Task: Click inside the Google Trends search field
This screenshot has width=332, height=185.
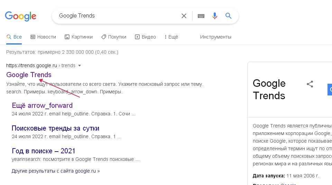Action: (118, 16)
